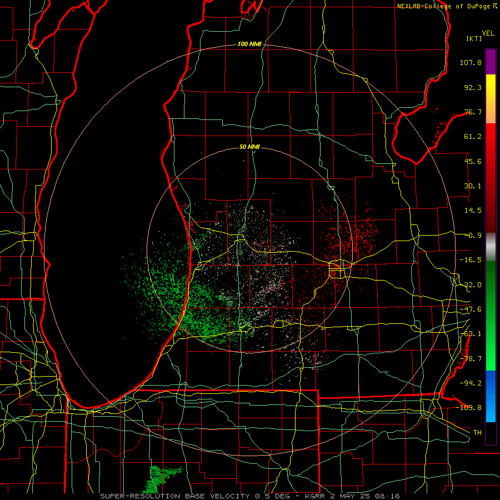Pick the purple segment of the color bar

(x=491, y=62)
